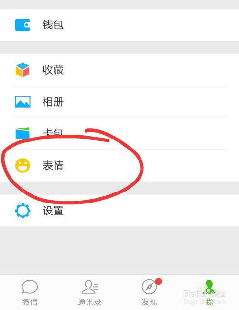Select the green 我 profile tab
The width and height of the screenshot is (239, 310).
(209, 292)
